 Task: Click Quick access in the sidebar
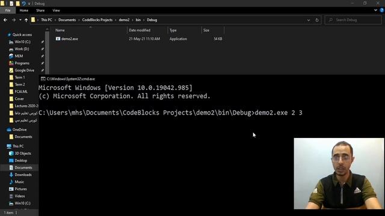point(22,35)
